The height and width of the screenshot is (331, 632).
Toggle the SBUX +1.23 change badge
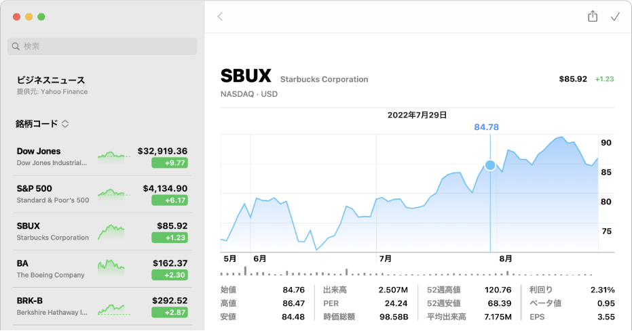coord(169,238)
